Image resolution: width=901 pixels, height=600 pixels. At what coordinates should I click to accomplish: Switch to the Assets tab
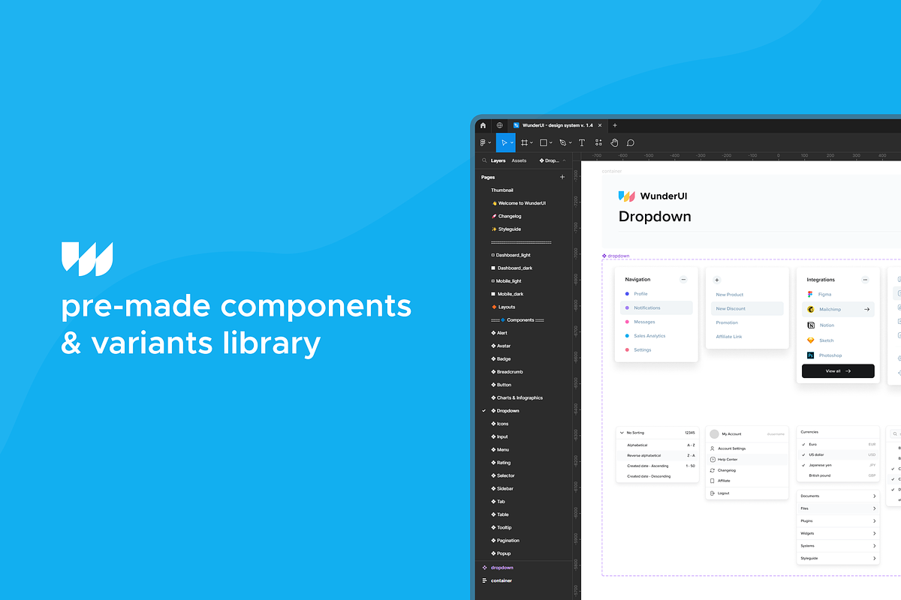[x=519, y=160]
